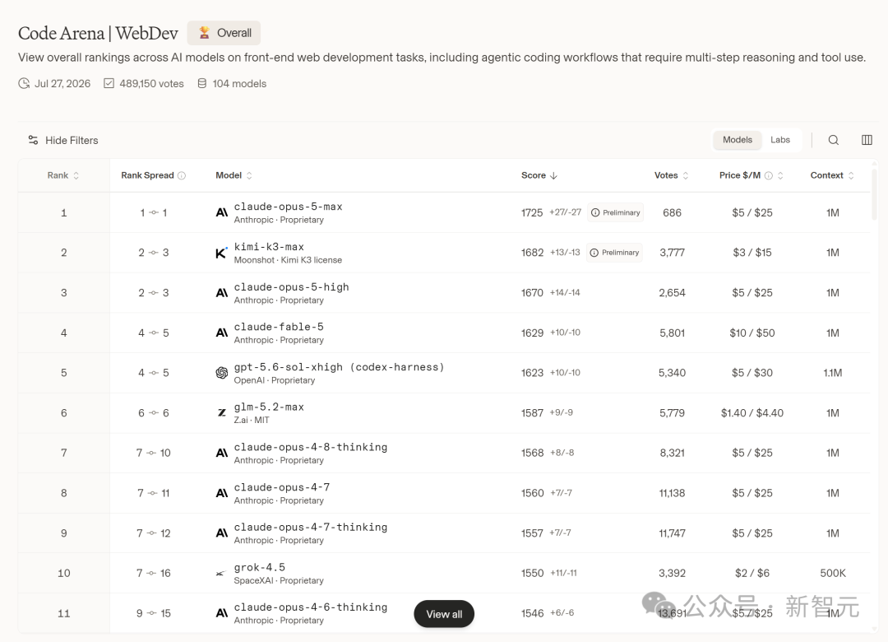The height and width of the screenshot is (642, 888).
Task: Click the votes value 3,777
Action: click(x=673, y=253)
